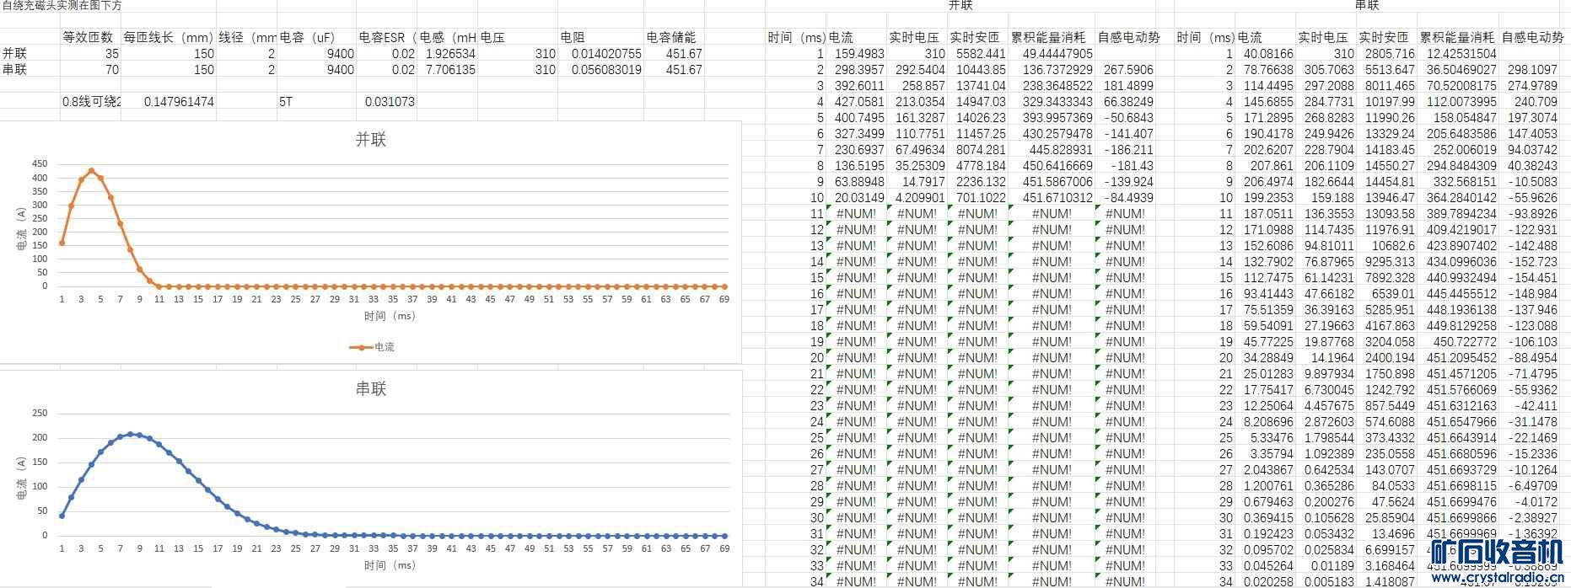The height and width of the screenshot is (588, 1571).
Task: Select the current cell 40.08166
Action: click(x=1263, y=54)
